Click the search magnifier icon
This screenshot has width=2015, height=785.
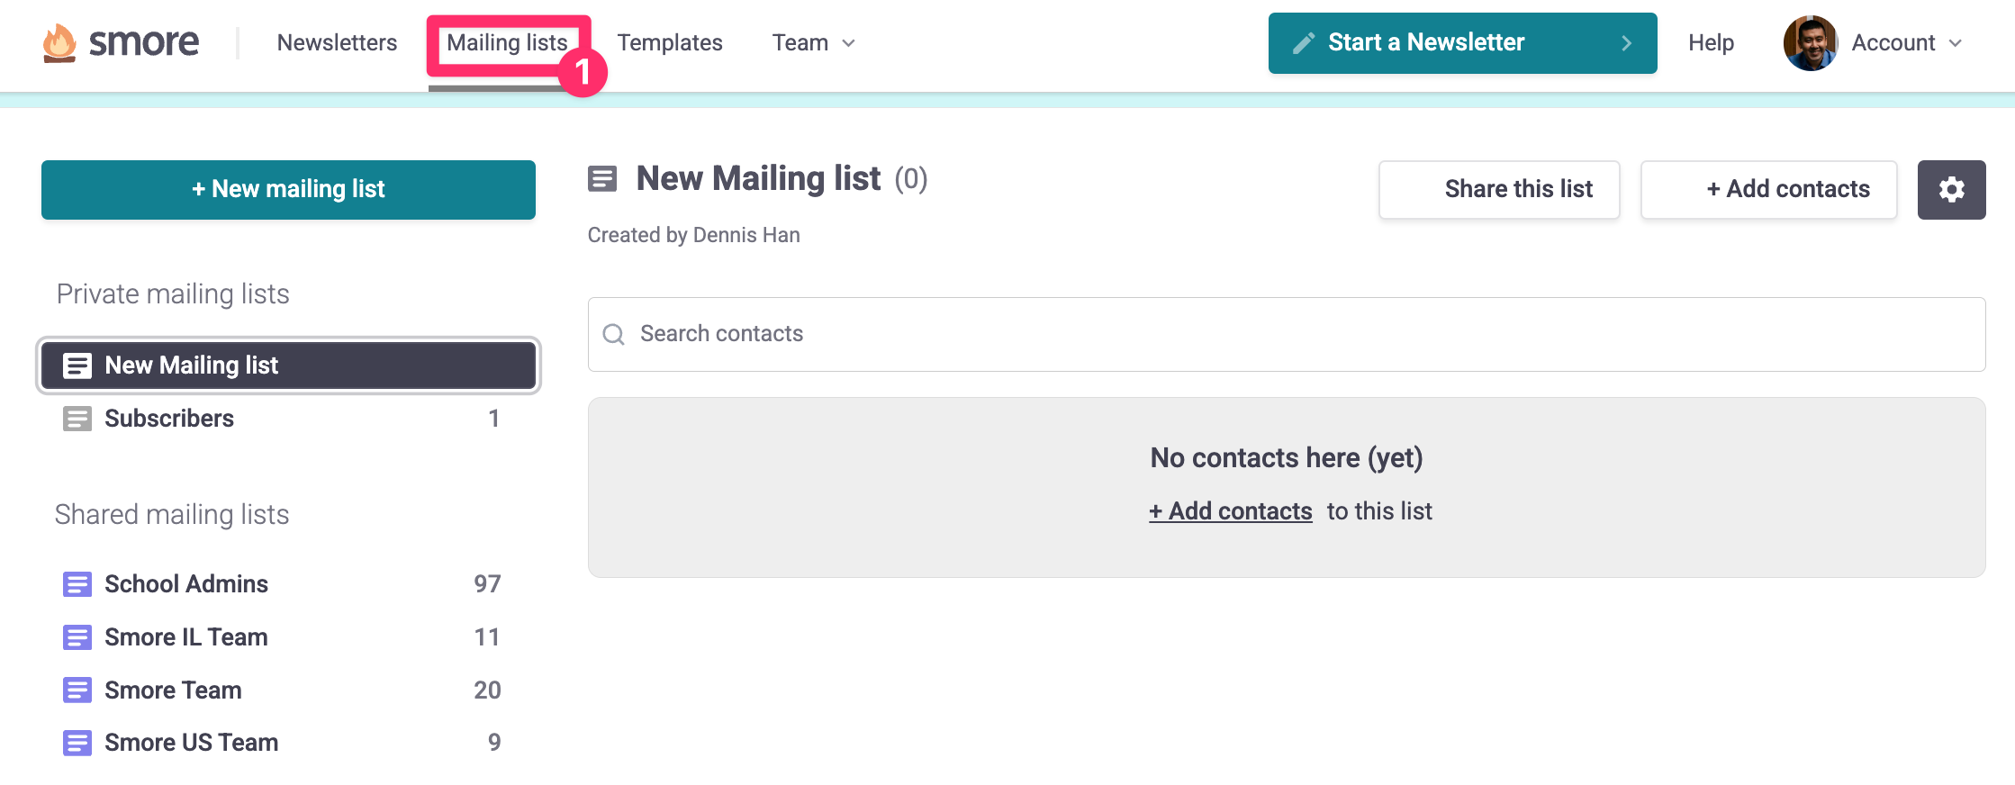coord(614,334)
